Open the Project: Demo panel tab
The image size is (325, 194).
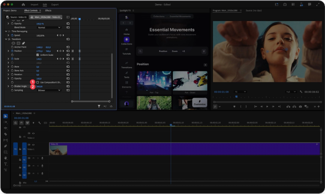[x=10, y=11]
